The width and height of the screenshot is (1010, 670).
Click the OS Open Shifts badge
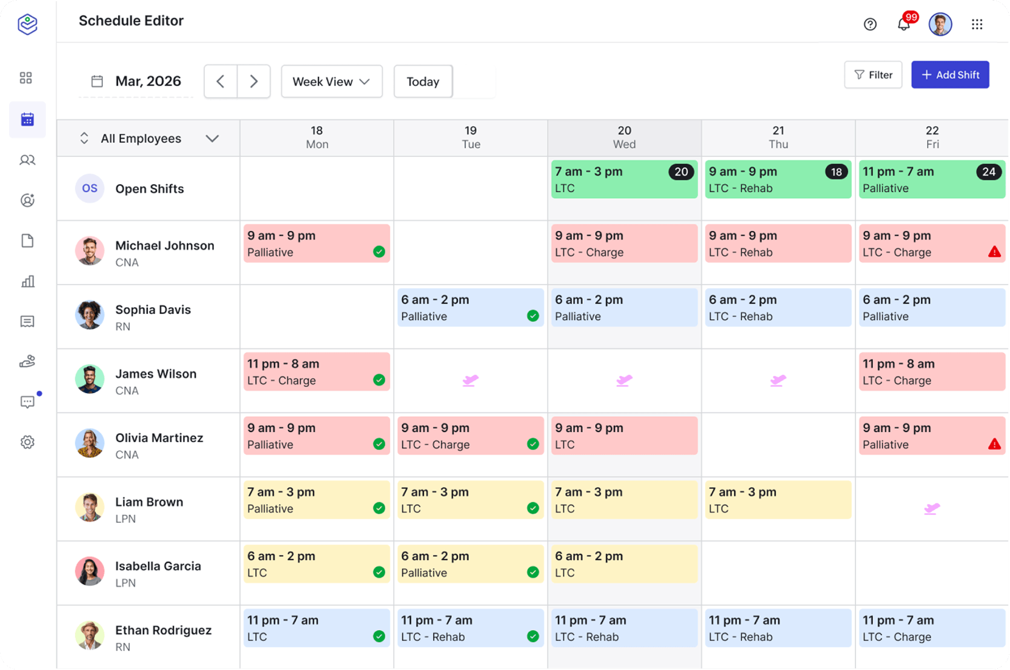(x=90, y=188)
